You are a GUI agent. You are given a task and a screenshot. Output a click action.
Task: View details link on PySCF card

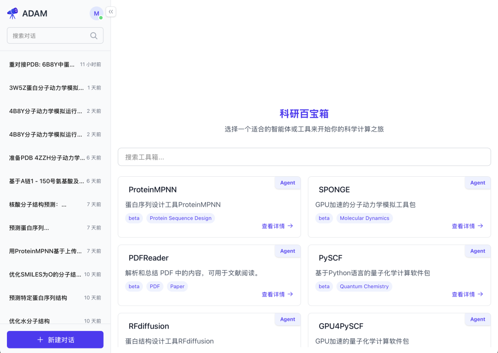pyautogui.click(x=467, y=295)
